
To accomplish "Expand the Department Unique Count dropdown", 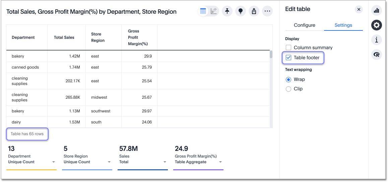I will 54,162.
